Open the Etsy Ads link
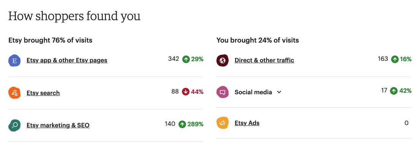This screenshot has width=420, height=146. [247, 123]
